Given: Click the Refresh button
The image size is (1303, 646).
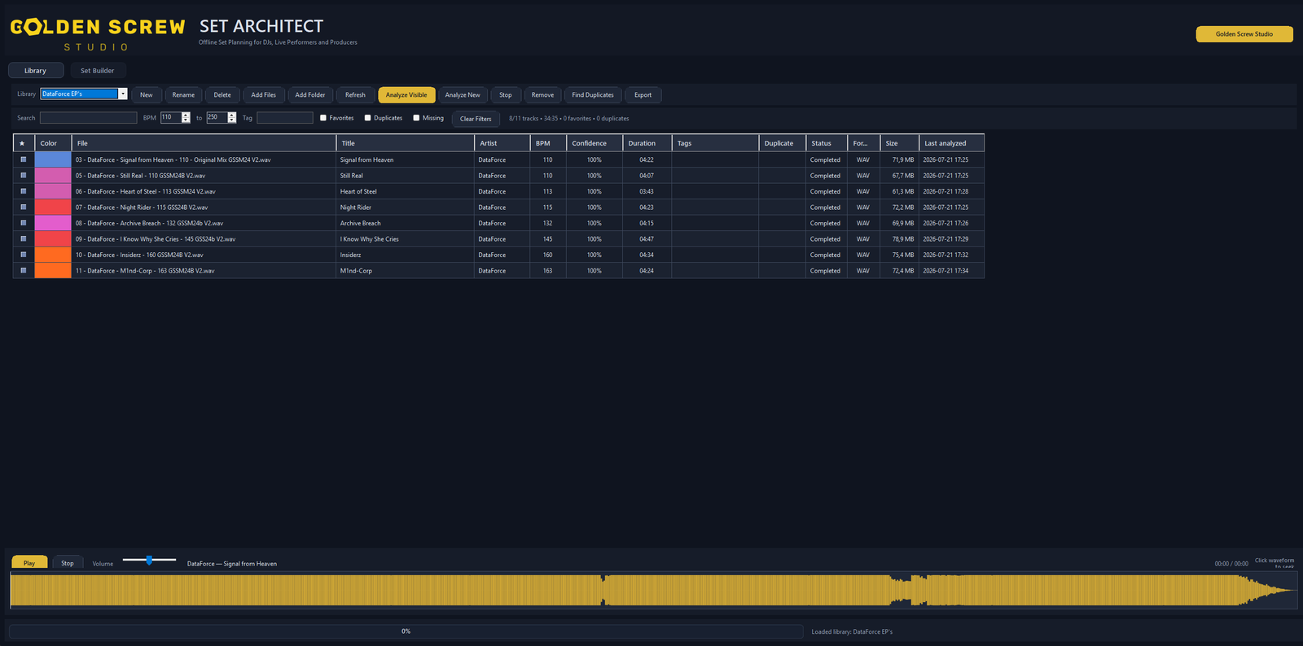Looking at the screenshot, I should [x=355, y=95].
